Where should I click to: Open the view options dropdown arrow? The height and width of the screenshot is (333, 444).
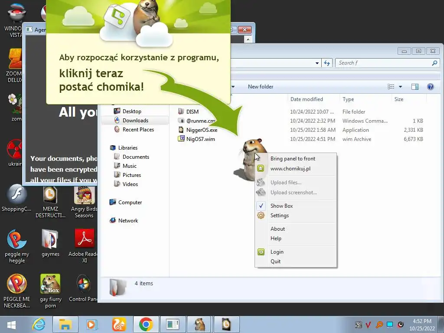pos(400,87)
